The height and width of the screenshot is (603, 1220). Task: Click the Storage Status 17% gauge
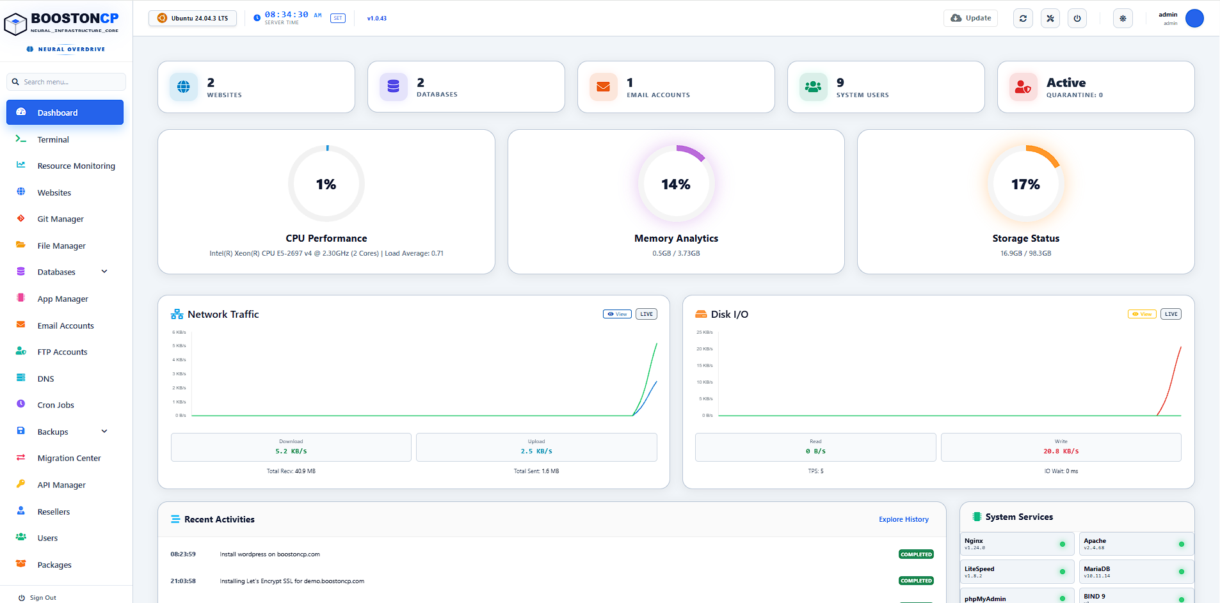tap(1026, 184)
